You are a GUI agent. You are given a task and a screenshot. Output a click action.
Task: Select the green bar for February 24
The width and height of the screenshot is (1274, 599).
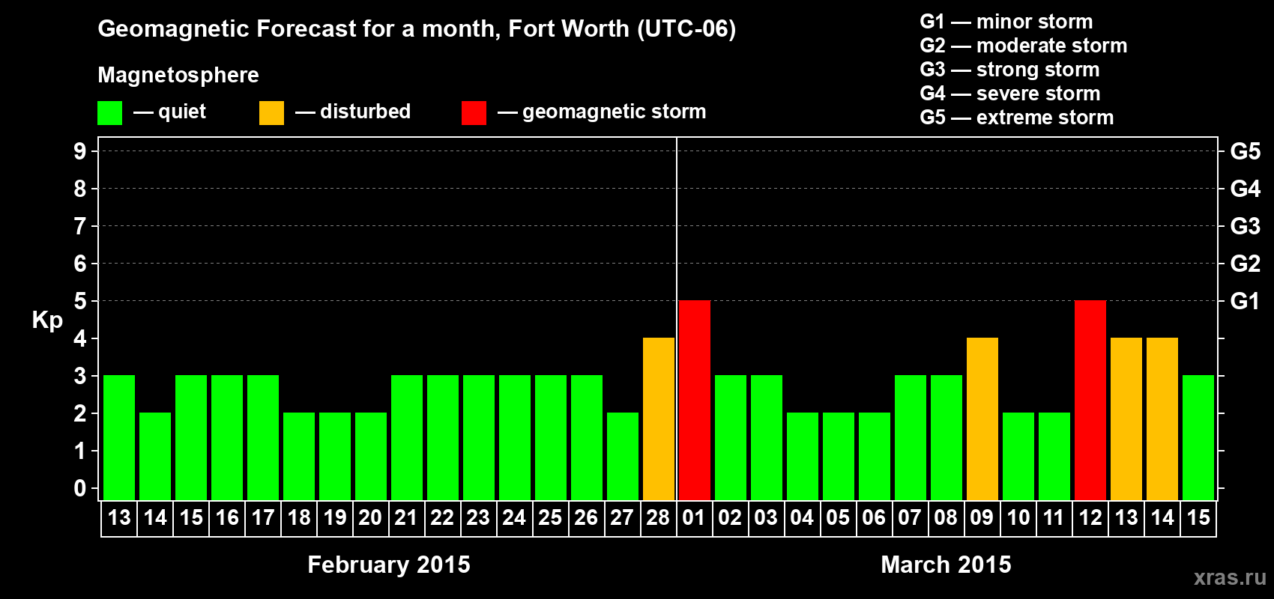tap(515, 438)
